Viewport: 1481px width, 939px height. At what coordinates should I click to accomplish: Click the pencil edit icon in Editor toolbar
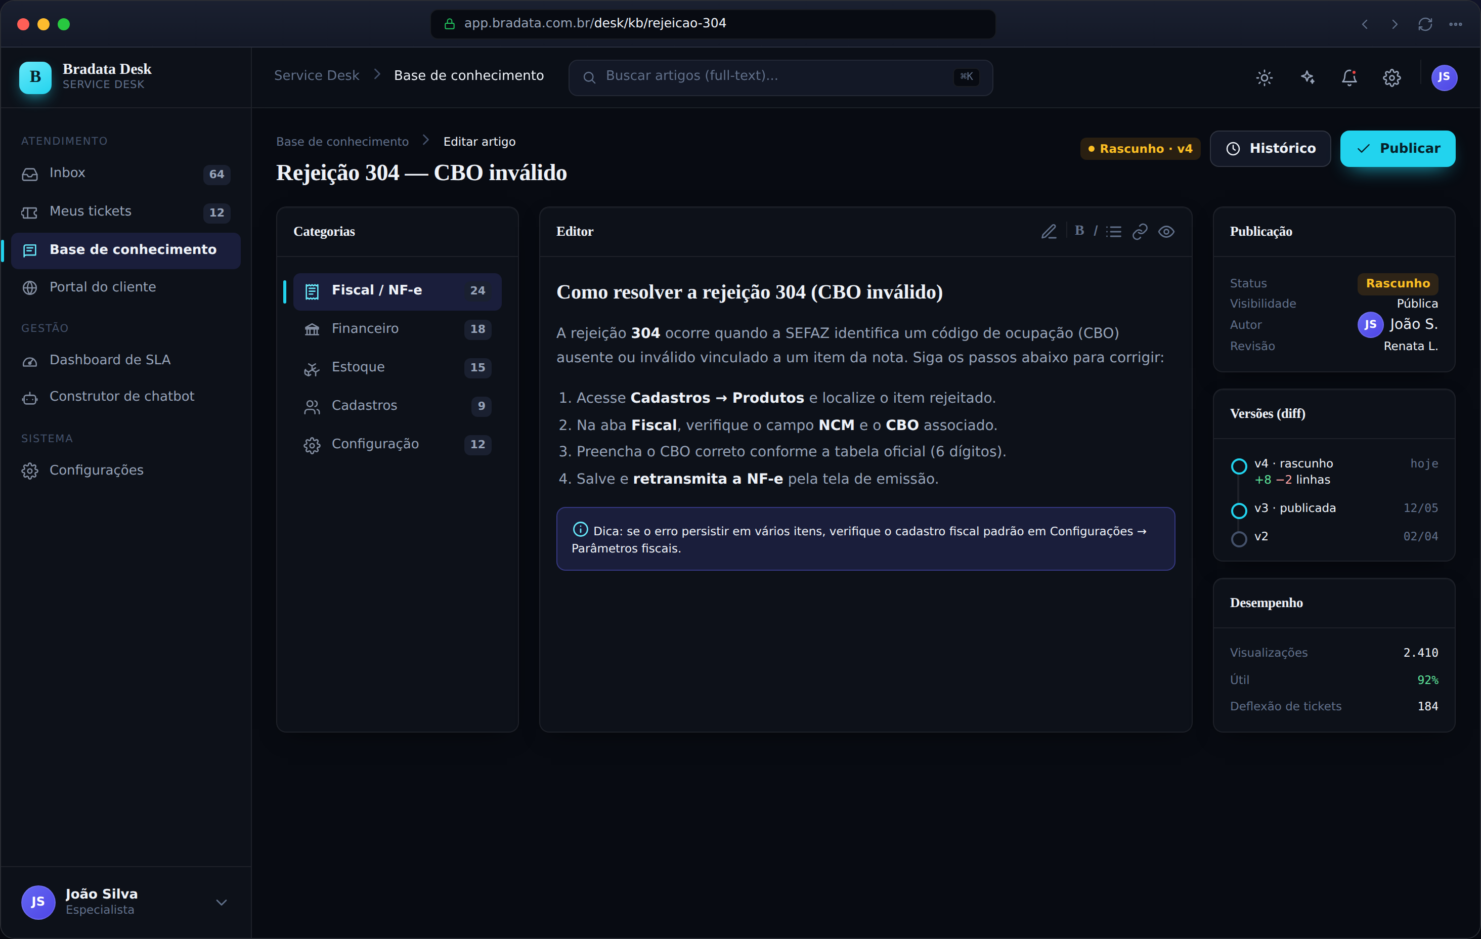[1049, 231]
